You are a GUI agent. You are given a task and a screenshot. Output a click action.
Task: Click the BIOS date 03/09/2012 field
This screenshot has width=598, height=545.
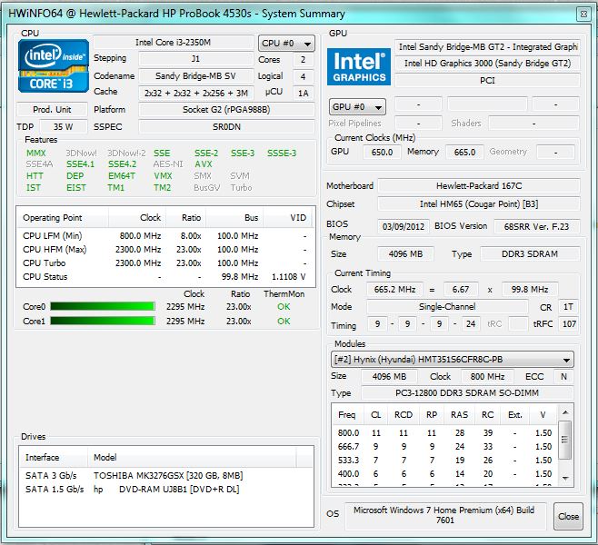point(404,226)
